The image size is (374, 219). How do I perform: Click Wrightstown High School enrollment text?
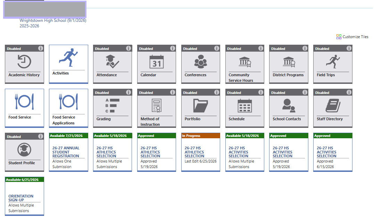click(53, 20)
